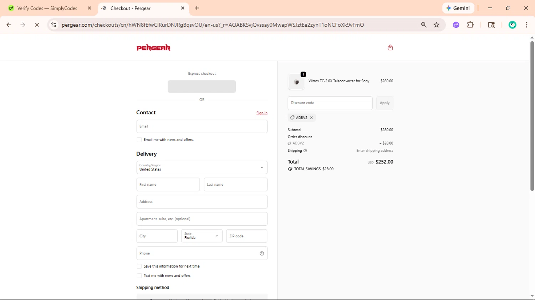Click the Apply discount button
The image size is (535, 300).
tap(384, 103)
